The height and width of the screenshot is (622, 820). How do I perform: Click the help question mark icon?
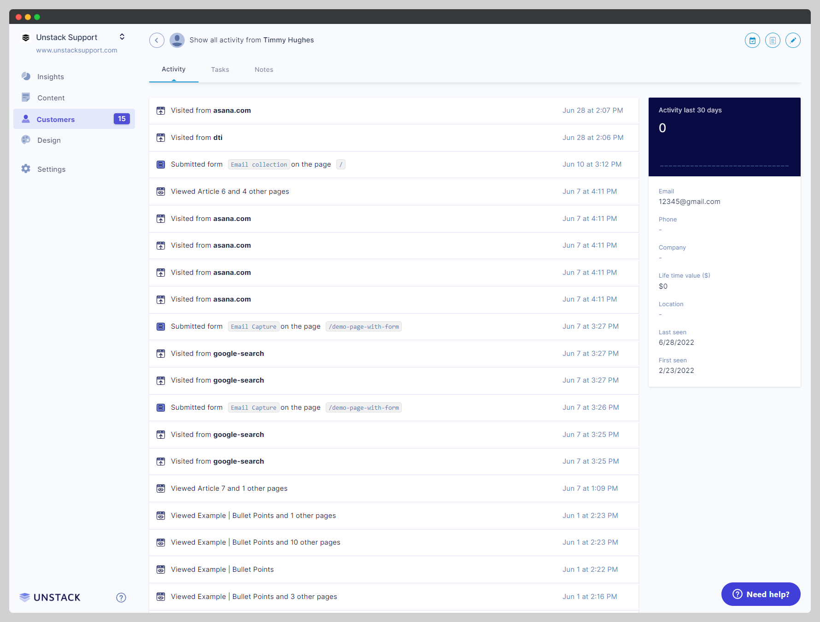pyautogui.click(x=121, y=597)
